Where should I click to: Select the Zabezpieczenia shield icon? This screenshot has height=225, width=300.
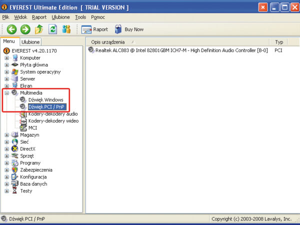15,170
